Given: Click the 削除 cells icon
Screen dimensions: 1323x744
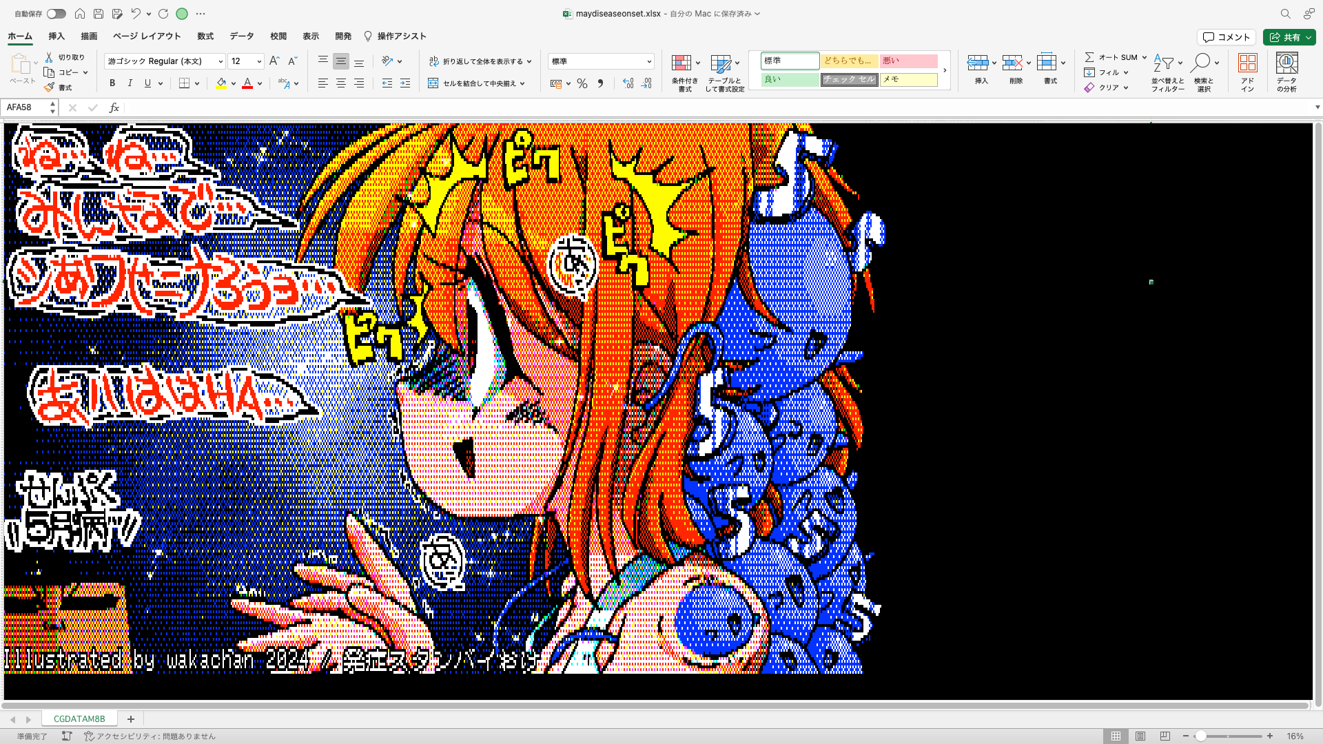Looking at the screenshot, I should coord(1012,63).
